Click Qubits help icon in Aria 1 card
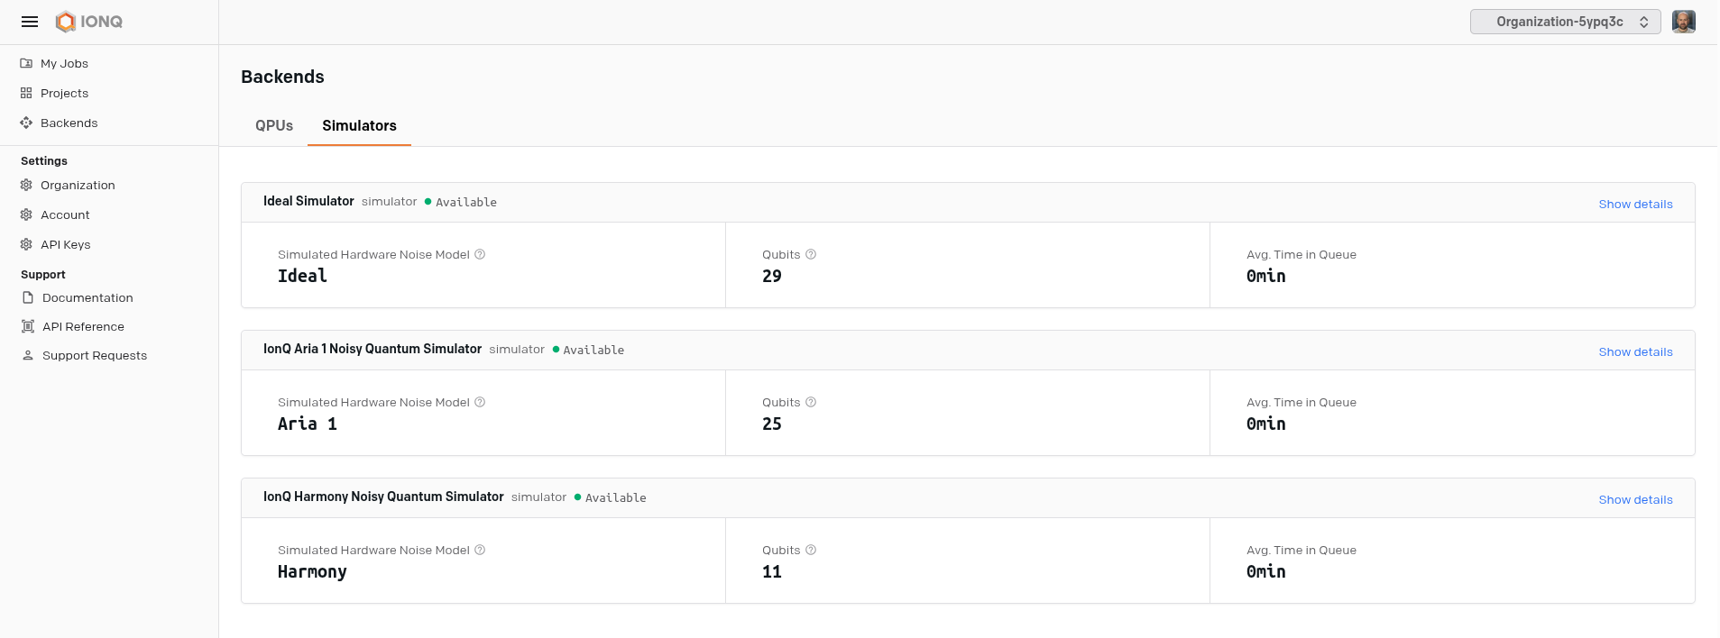 point(811,402)
